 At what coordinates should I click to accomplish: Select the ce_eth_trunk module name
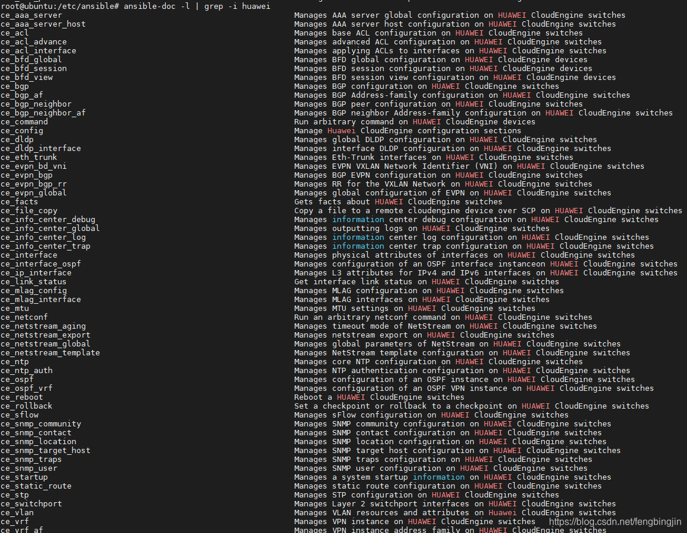[29, 157]
